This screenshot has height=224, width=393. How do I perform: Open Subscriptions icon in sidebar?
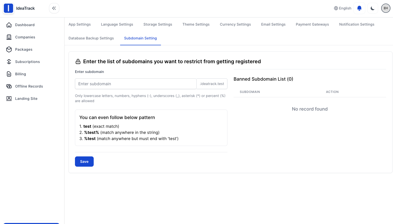click(x=9, y=62)
